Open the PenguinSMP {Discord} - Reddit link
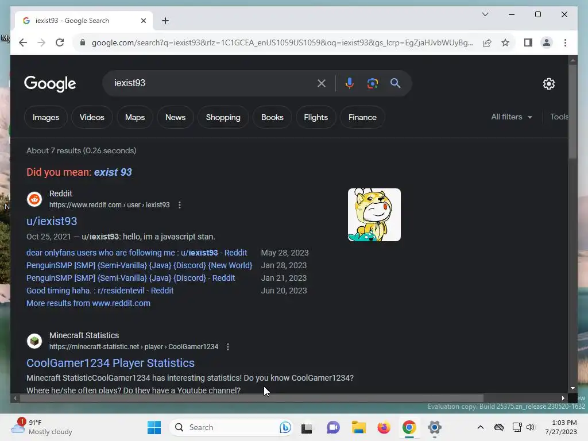The image size is (588, 441). (130, 278)
